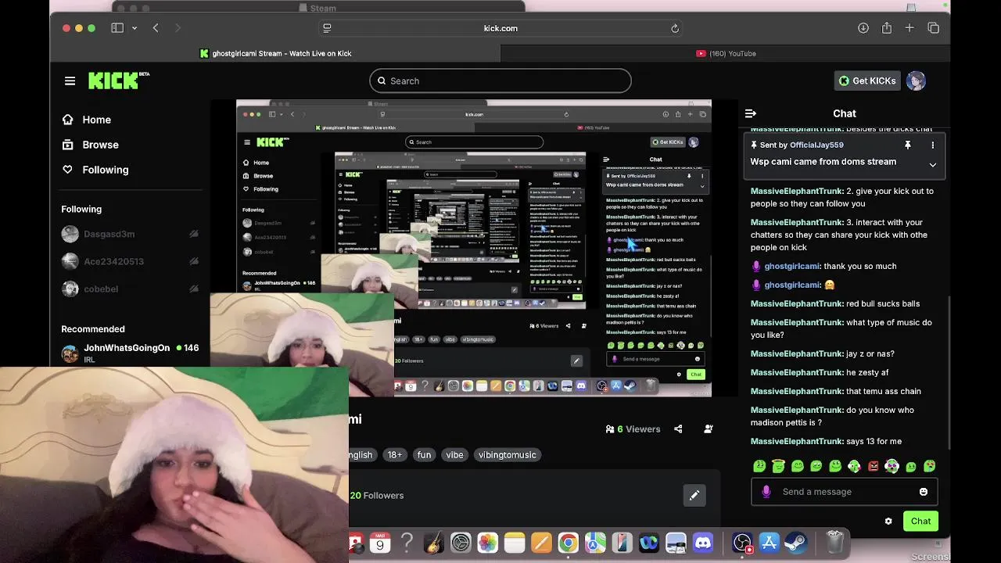1001x563 pixels.
Task: Click the '20 Followers' text
Action: pos(377,495)
